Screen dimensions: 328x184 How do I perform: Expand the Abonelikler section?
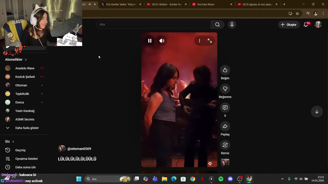16,60
